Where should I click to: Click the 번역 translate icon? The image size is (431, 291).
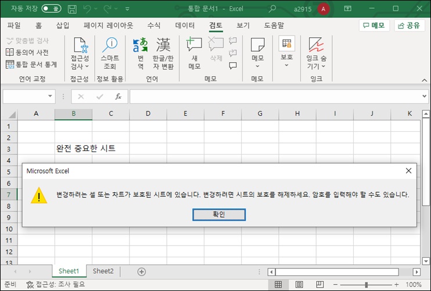(141, 45)
